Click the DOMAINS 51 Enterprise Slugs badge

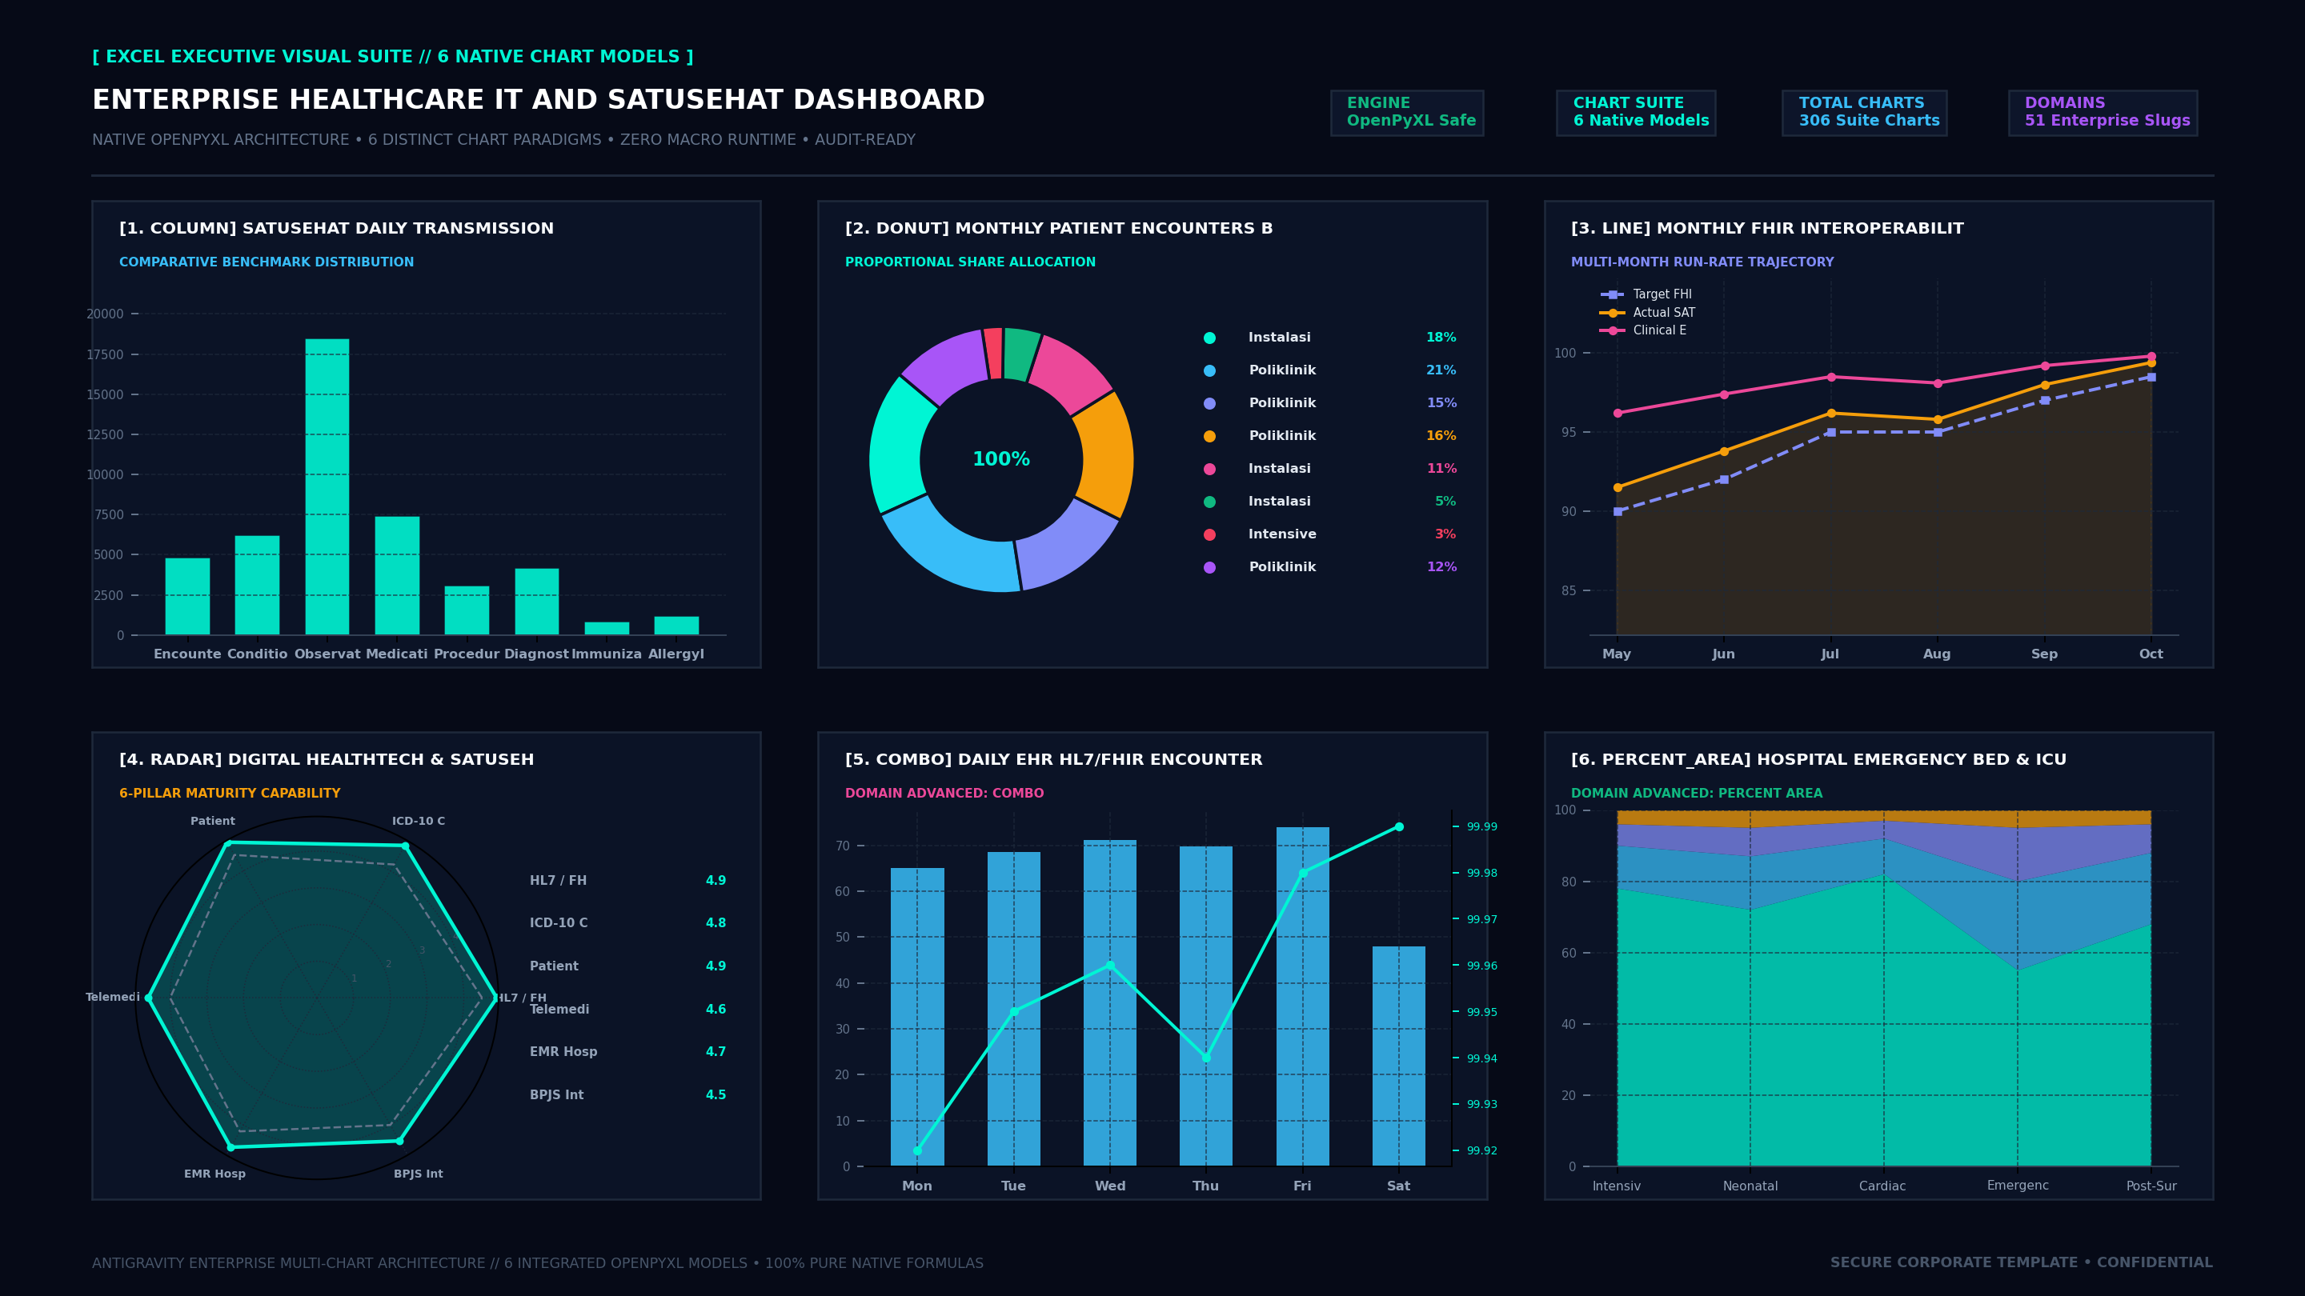(2103, 113)
